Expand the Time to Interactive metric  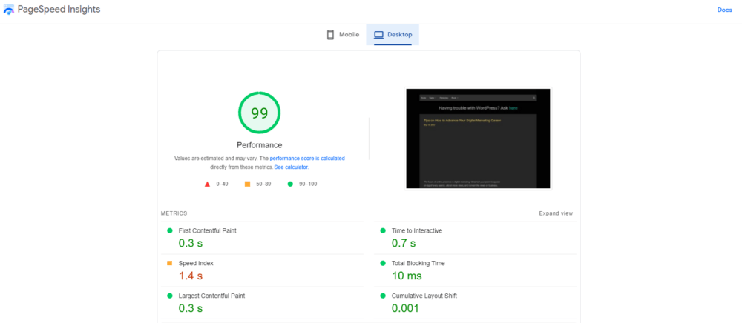coord(416,230)
